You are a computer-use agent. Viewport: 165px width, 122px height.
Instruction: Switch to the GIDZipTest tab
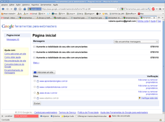pyautogui.click(x=113, y=18)
